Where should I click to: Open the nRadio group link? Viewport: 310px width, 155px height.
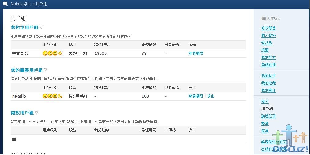pyautogui.click(x=19, y=96)
